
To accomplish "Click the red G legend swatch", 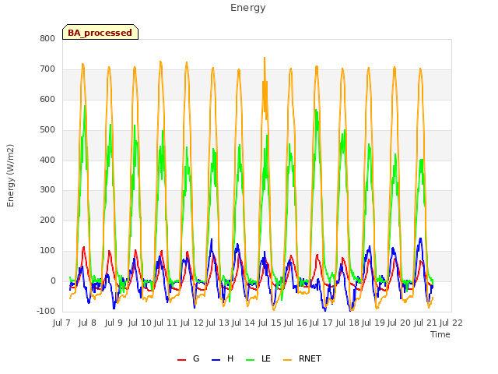I will (x=181, y=360).
